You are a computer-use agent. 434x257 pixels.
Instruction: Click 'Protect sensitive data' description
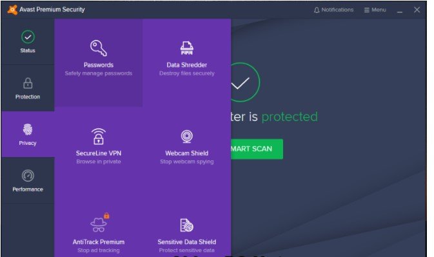point(187,250)
